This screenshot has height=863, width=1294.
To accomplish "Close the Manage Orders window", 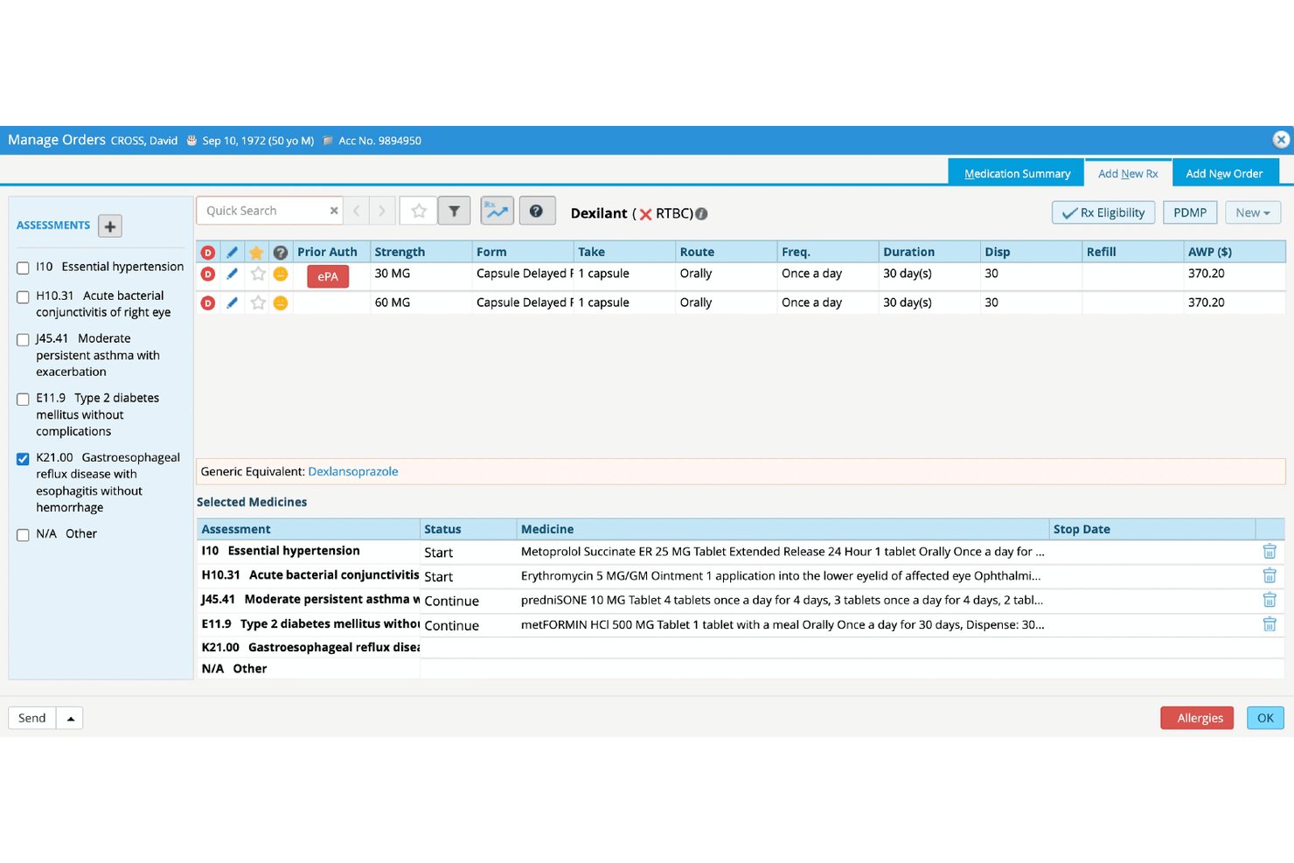I will [x=1281, y=140].
